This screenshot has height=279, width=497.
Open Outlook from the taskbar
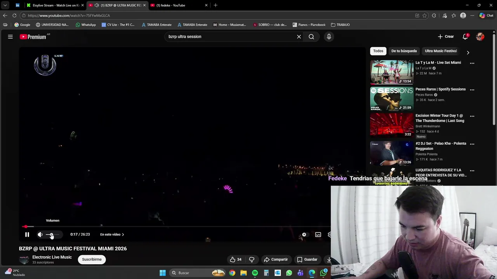point(278,273)
